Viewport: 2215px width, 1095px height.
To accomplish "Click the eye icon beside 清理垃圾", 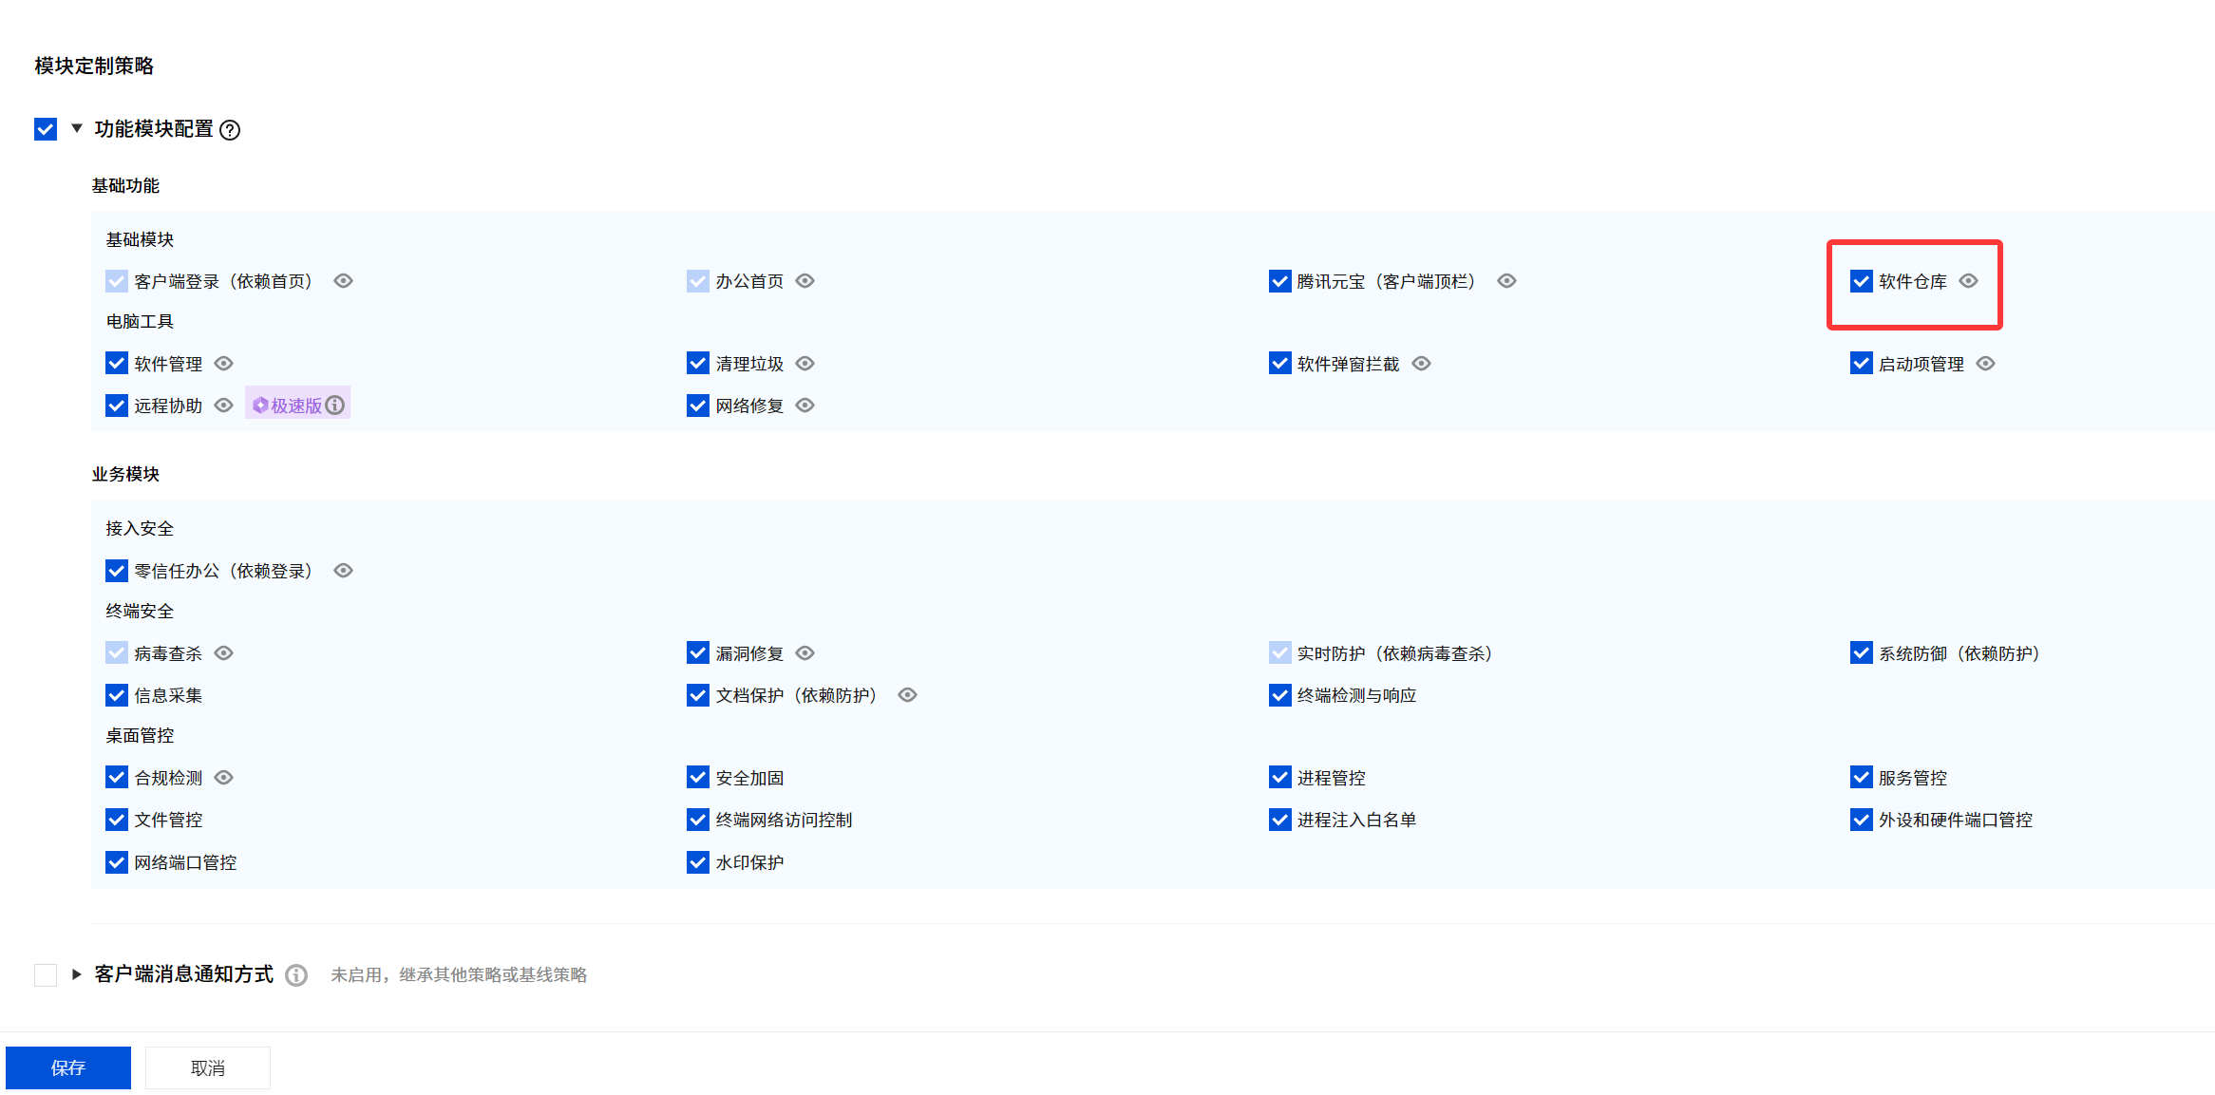I will click(805, 364).
